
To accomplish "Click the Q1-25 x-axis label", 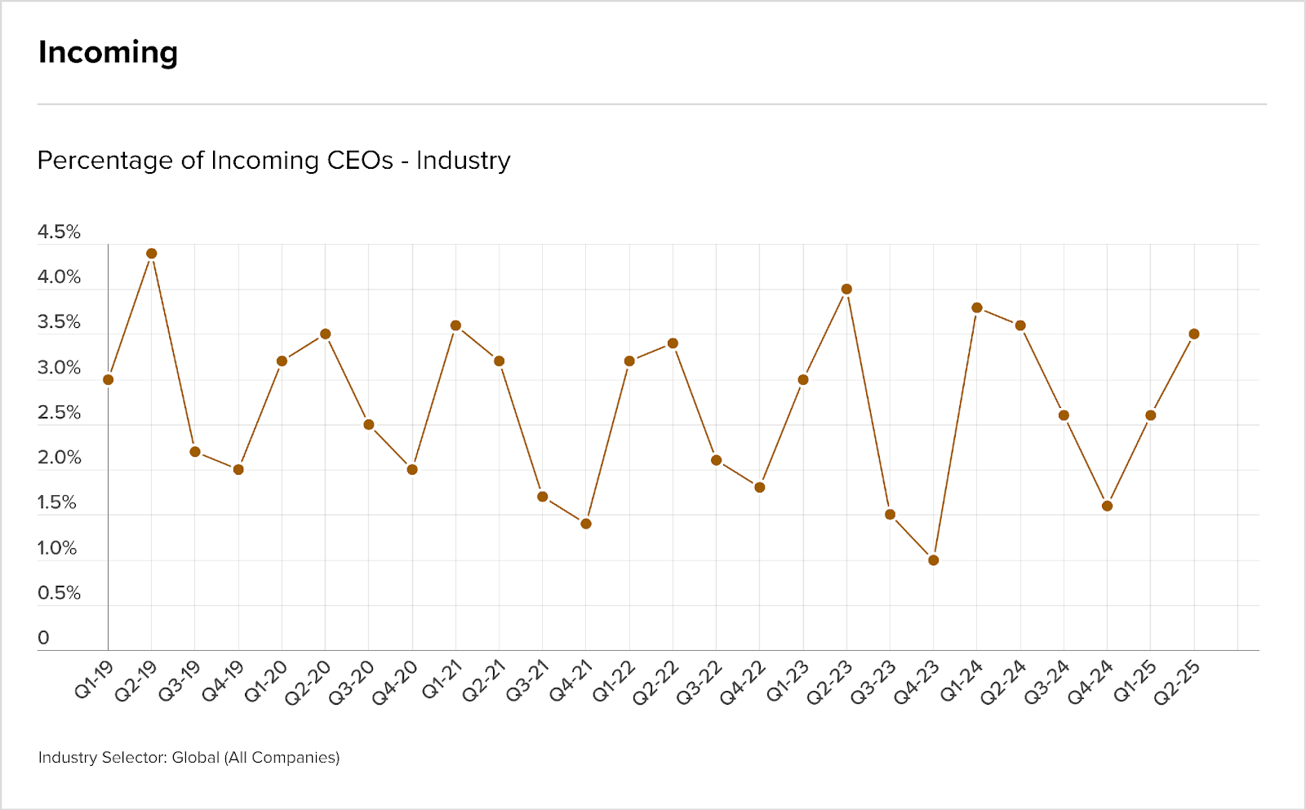I will [x=1135, y=682].
